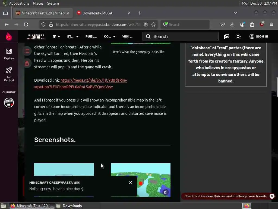Image resolution: width=278 pixels, height=209 pixels.
Task: Switch theme with the sun icon
Action: point(238,36)
